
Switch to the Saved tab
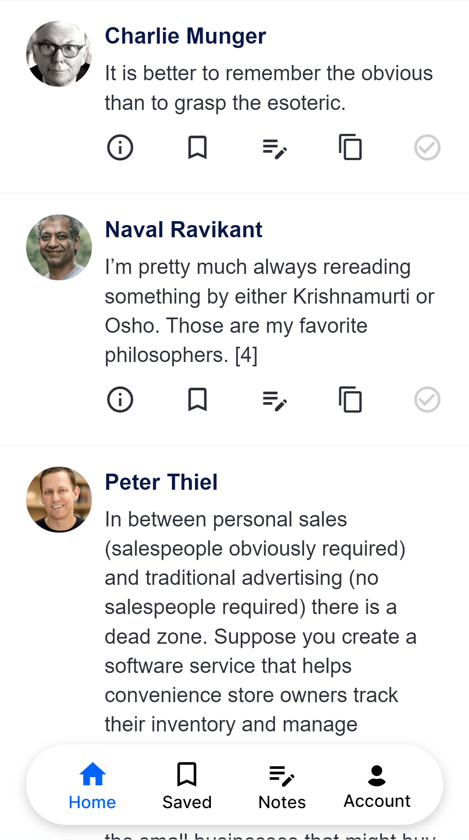point(187,785)
